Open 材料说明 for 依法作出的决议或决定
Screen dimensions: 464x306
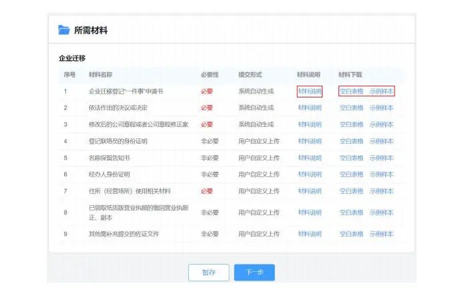(x=310, y=108)
